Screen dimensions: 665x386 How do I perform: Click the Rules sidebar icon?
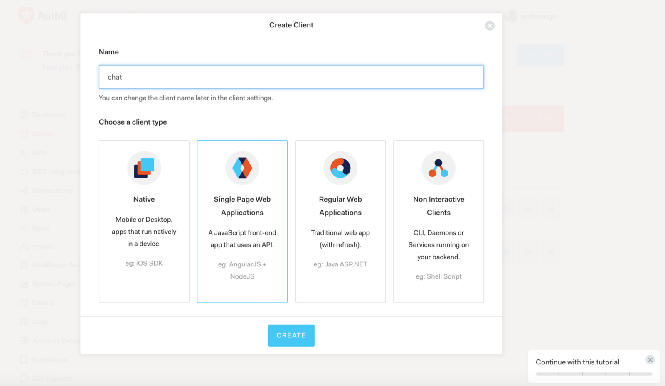click(x=24, y=229)
